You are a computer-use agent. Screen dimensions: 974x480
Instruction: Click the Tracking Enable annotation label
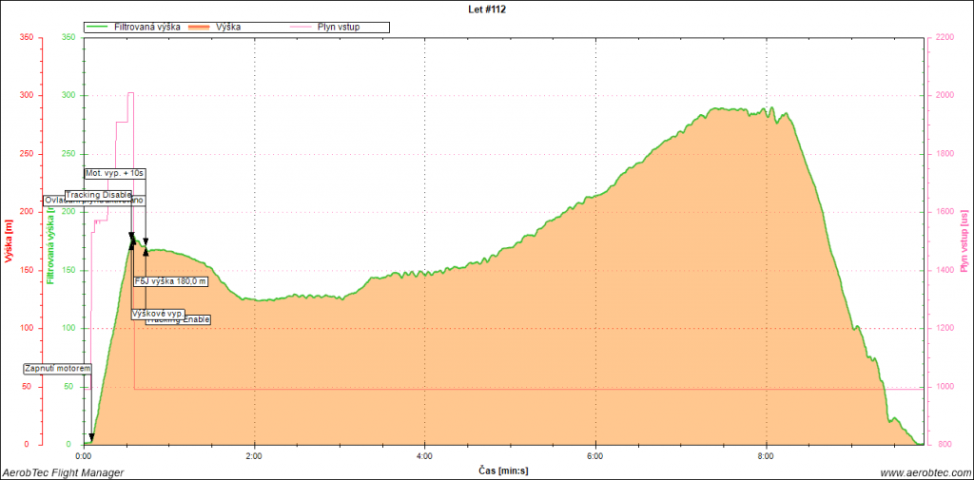181,320
